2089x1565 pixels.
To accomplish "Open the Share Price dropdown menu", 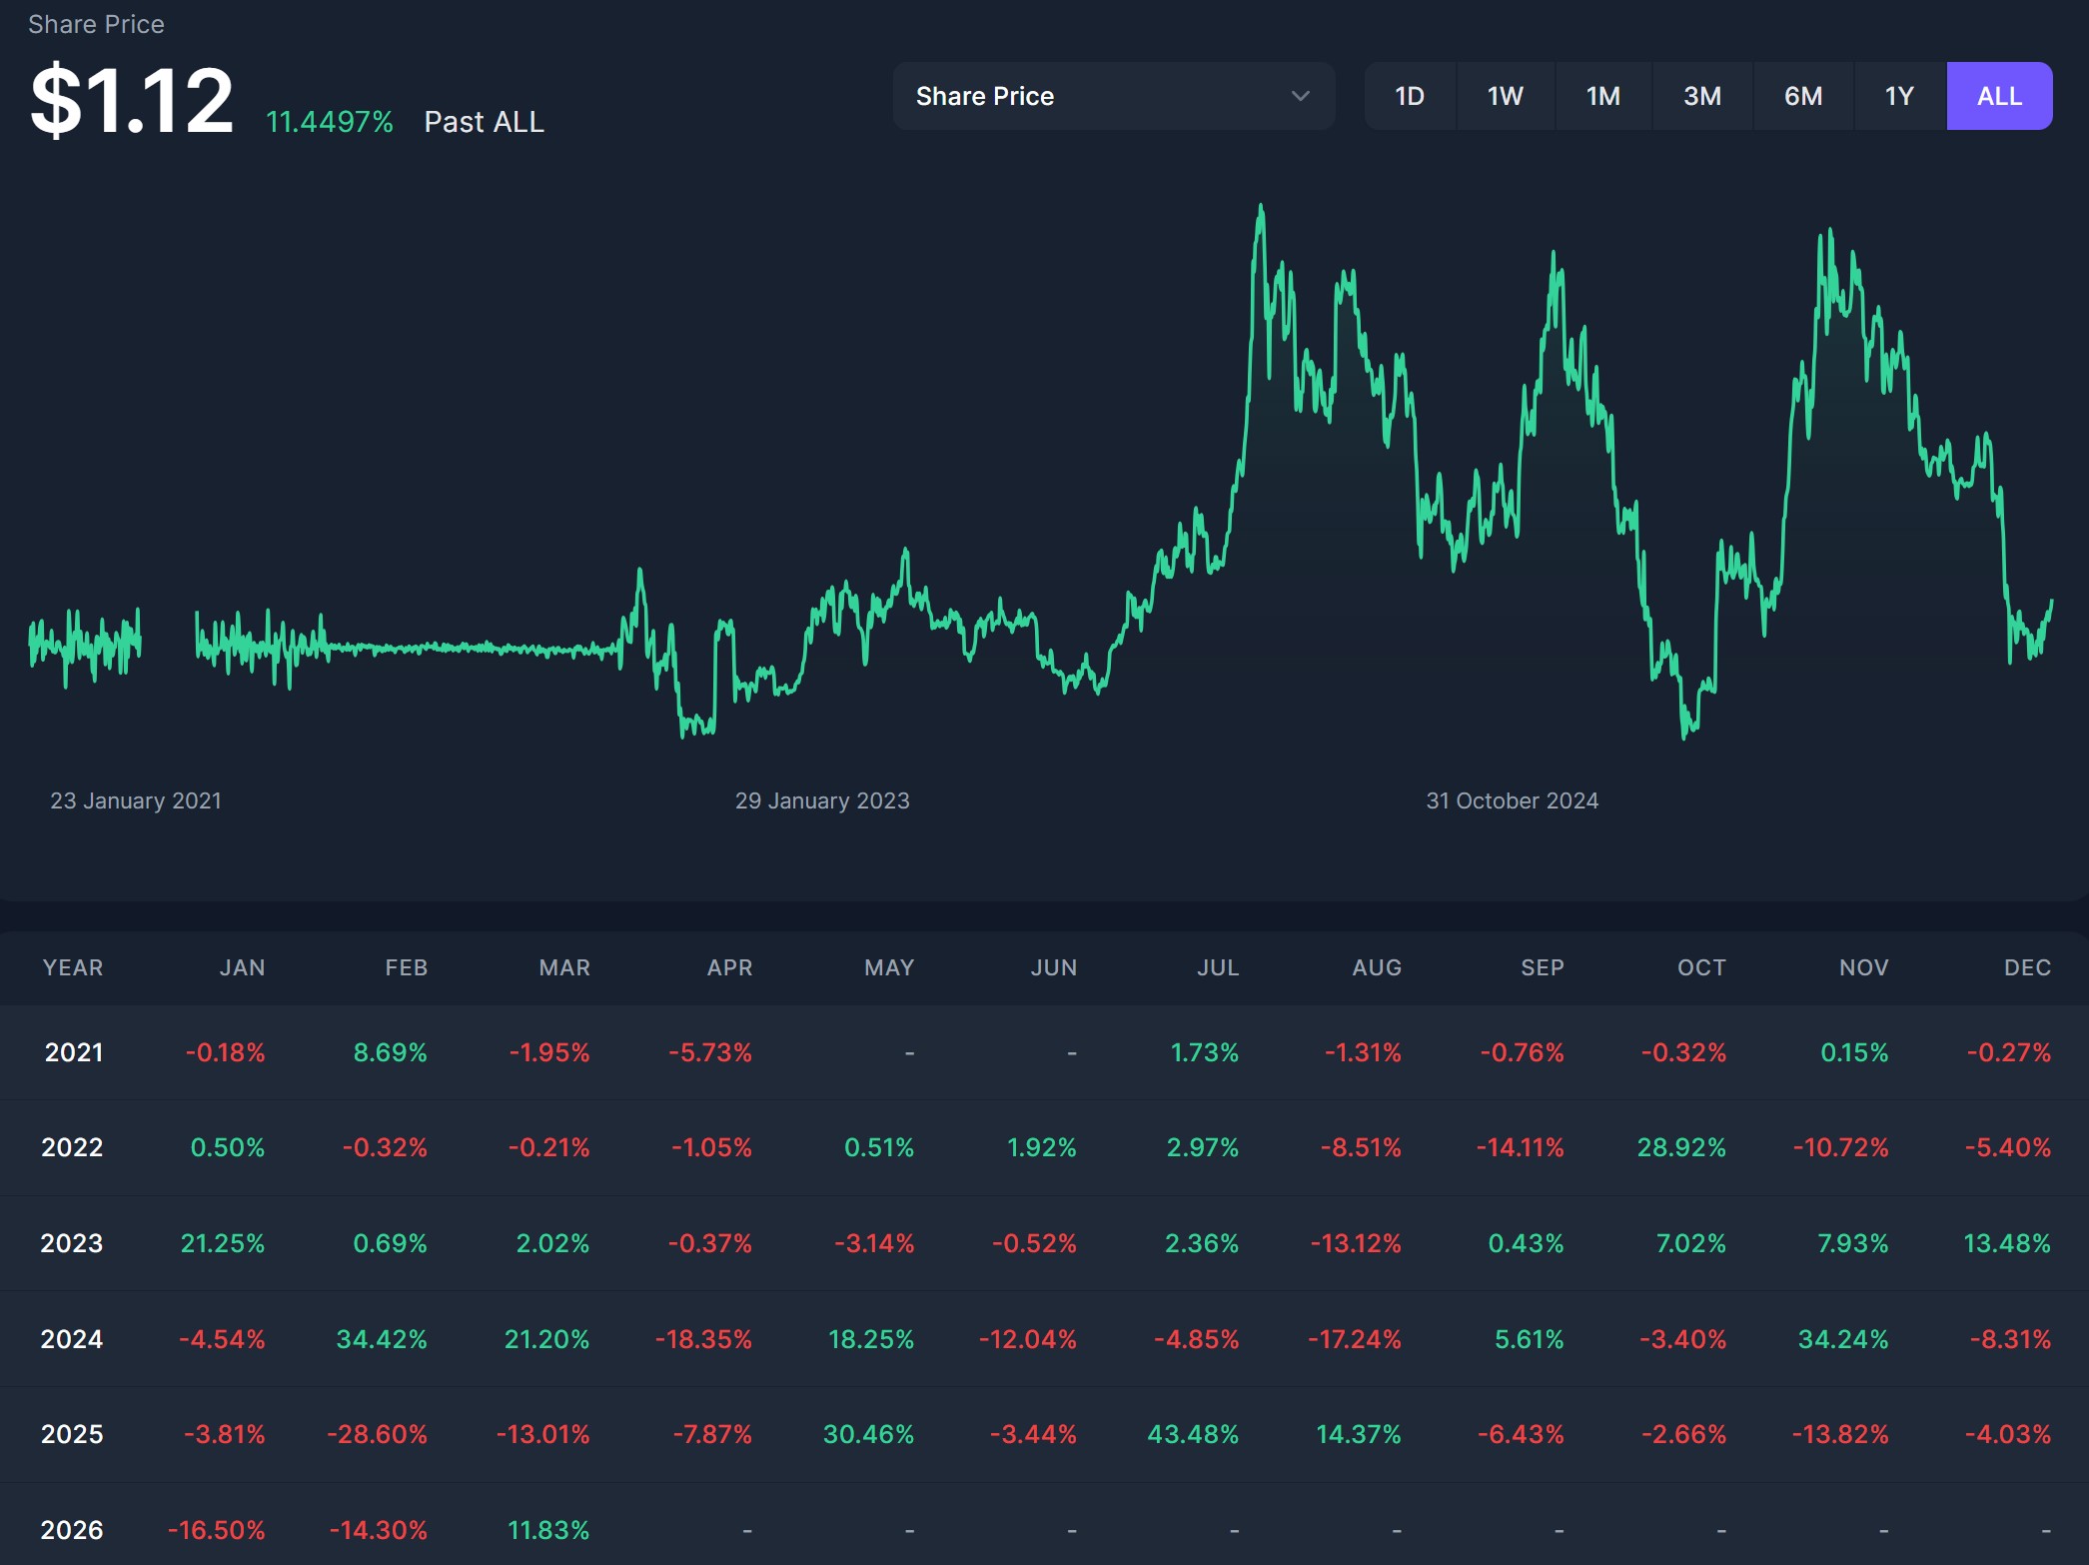I will (1112, 96).
